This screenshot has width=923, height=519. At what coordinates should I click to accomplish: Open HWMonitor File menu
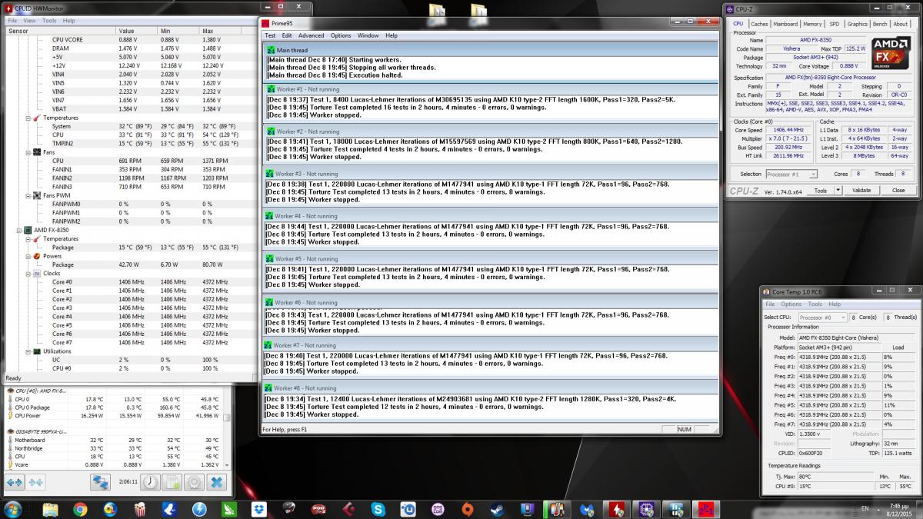click(12, 21)
